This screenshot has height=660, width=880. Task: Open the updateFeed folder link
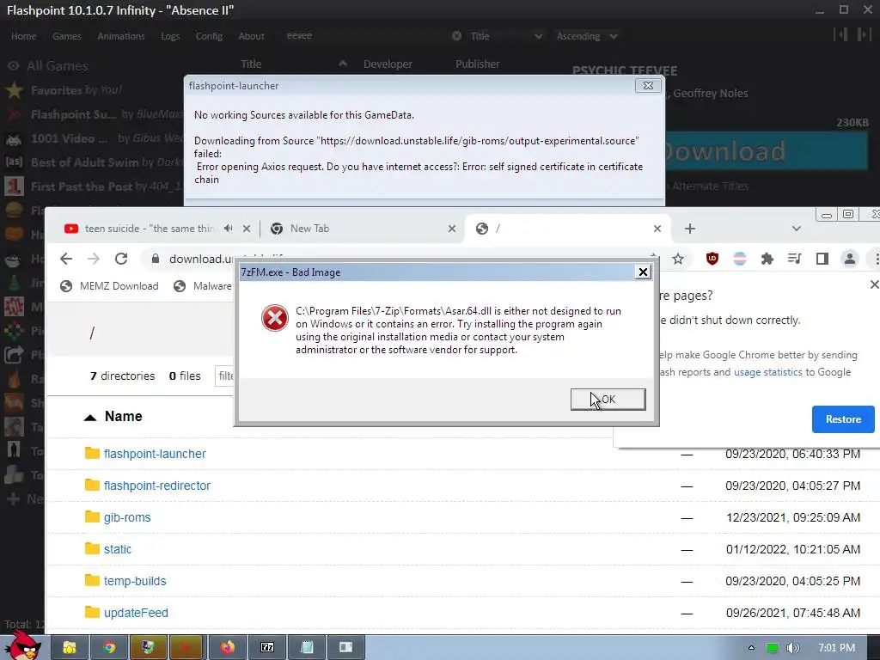[136, 613]
